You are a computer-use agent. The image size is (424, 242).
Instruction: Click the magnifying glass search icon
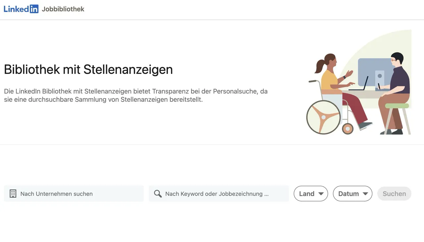158,194
